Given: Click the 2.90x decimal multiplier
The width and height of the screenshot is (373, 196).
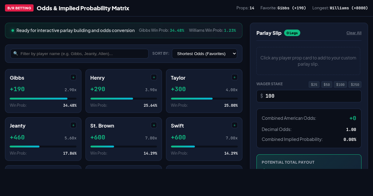Looking at the screenshot, I should (71, 90).
